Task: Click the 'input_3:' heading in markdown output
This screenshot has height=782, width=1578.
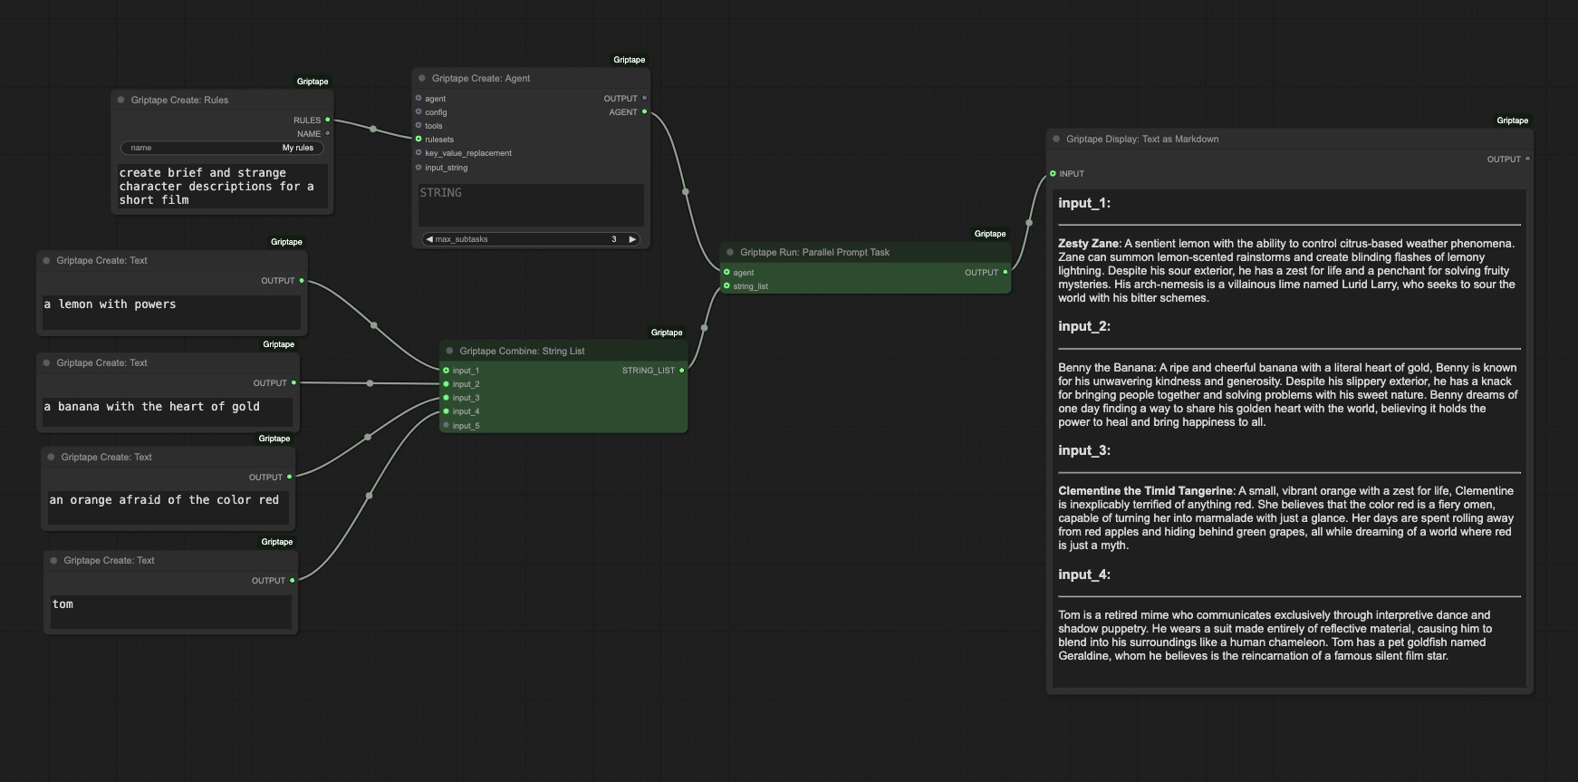Action: [x=1084, y=450]
